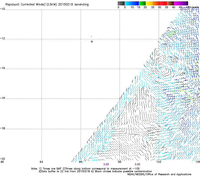Click the latitude label -18

[2, 128]
